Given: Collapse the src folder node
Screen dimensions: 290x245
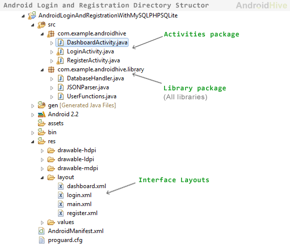Looking at the screenshot, I should tap(32, 25).
